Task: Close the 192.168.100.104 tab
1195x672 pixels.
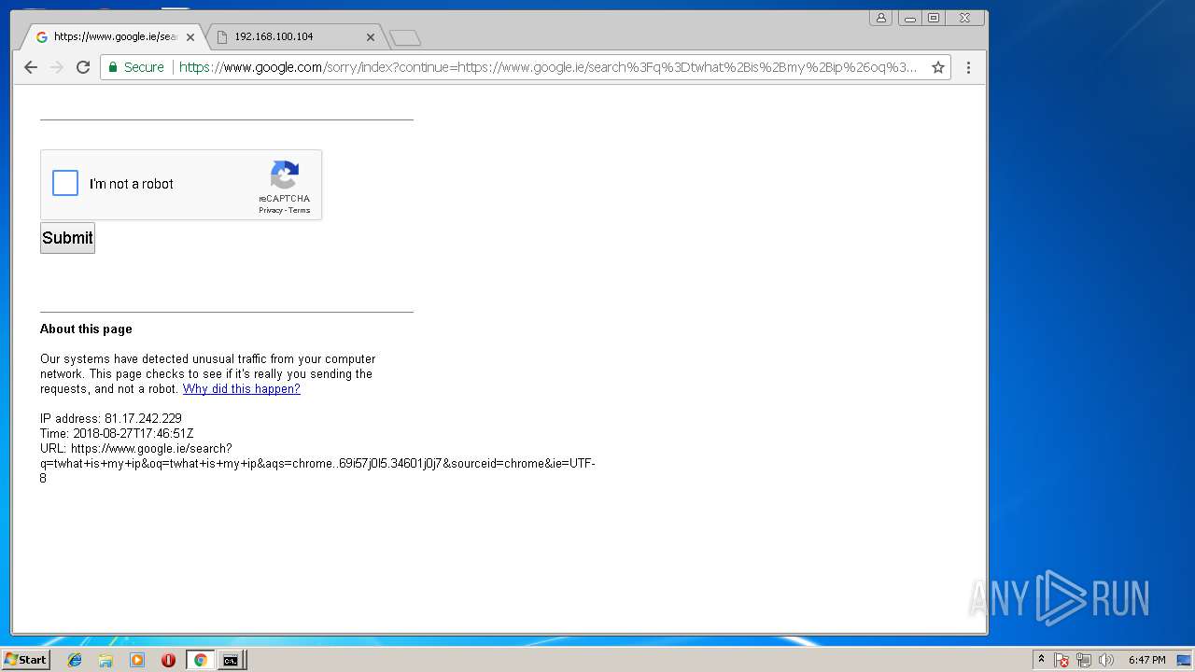Action: 370,37
